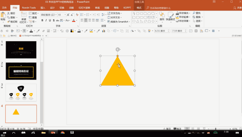Click the Cut (剪切) scissors button
Viewport: 242px width, 137px height.
pos(11,13)
